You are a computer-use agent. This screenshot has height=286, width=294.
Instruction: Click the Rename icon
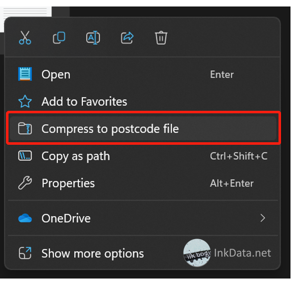(93, 38)
